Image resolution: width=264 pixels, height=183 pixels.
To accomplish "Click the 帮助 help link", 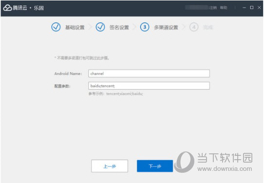I will coord(224,8).
